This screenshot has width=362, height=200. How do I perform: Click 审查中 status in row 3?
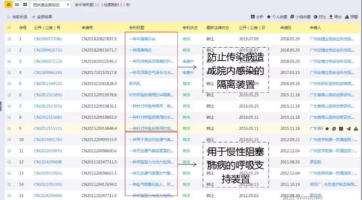point(188,61)
